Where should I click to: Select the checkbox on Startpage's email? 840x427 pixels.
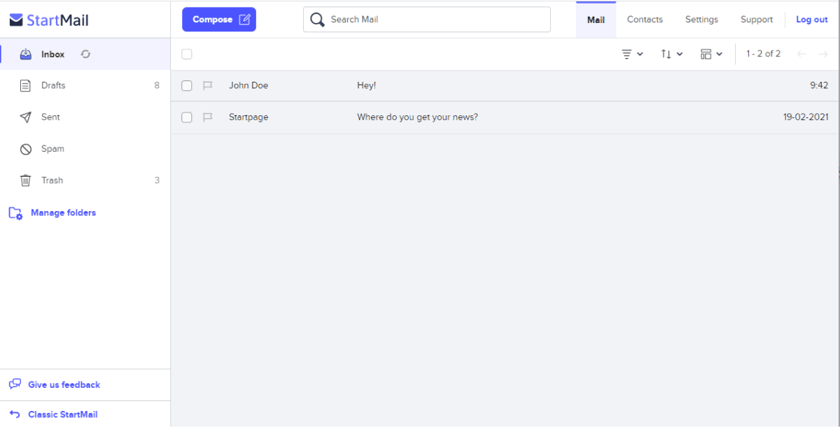(186, 117)
